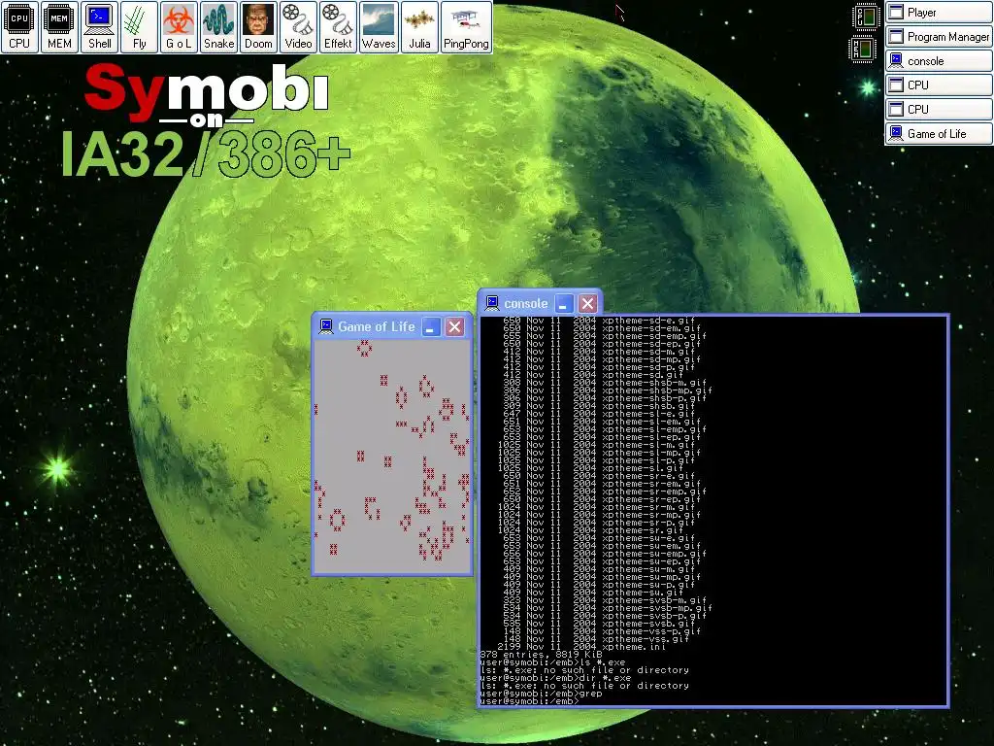
Task: Click the Game of Life title bar text
Action: pyautogui.click(x=376, y=326)
